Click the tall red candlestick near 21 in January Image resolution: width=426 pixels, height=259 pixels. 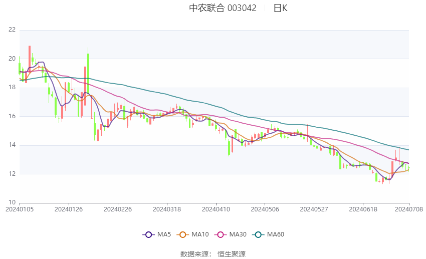pyautogui.click(x=30, y=59)
